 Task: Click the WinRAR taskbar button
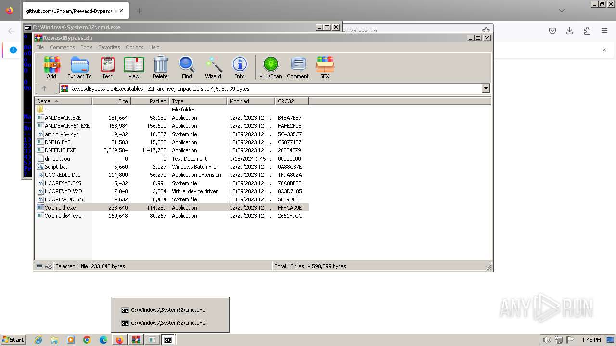click(x=136, y=340)
